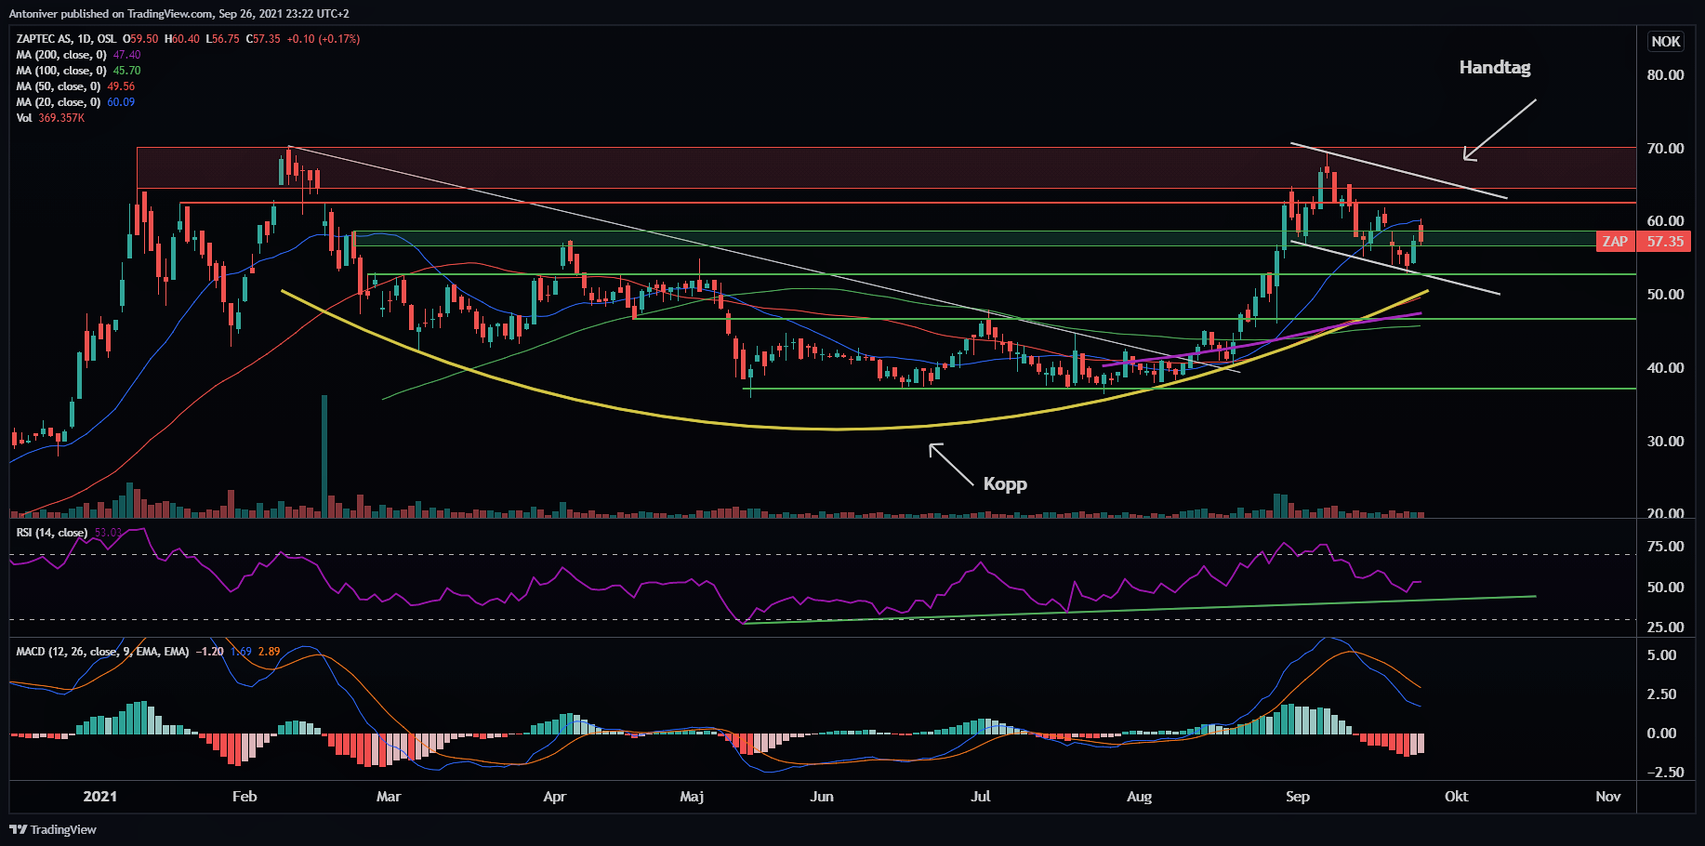
Task: Select the MA 50 indicator legend
Action: [x=58, y=86]
